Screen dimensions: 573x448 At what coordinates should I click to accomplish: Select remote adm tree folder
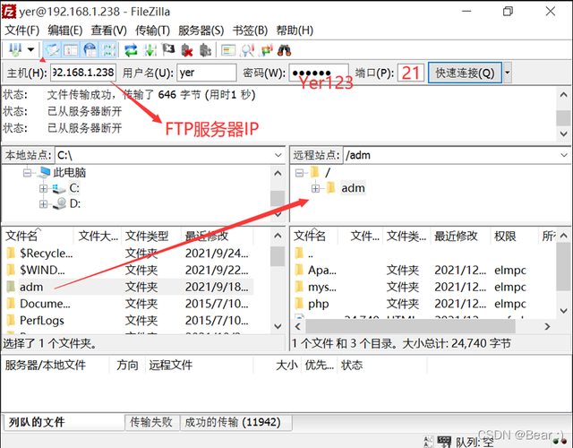(x=353, y=188)
